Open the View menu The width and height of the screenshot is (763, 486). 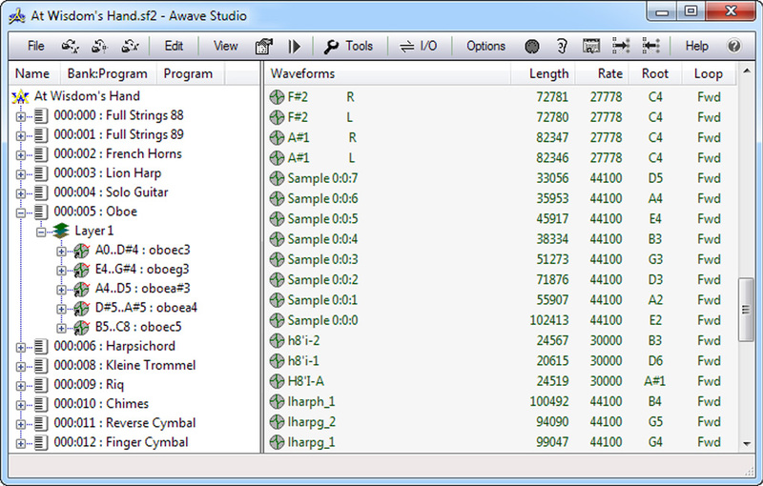point(225,46)
